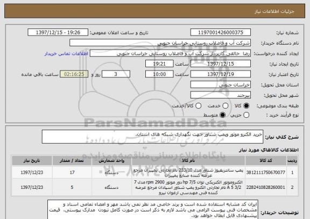Image resolution: width=310 pixels, height=219 pixels.
Task: Click the buyer organization name field
Action: 160,43
